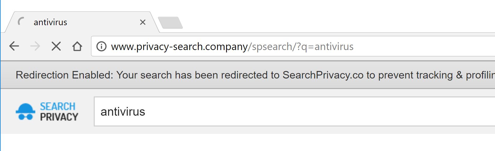Screen dimensions: 495x151
Task: Click the Redirection Enabled label in the notice bar
Action: 64,75
